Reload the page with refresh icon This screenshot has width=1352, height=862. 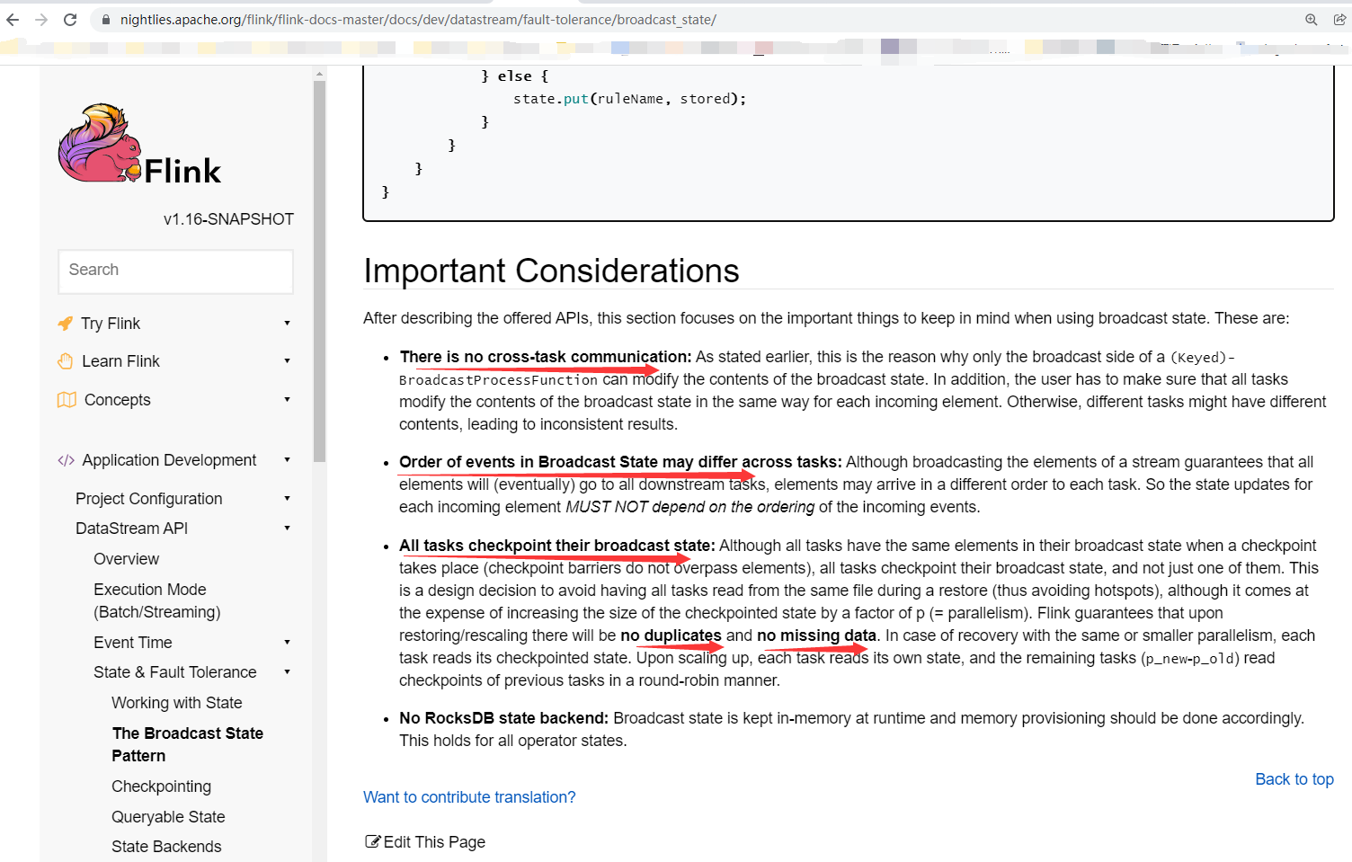[70, 20]
